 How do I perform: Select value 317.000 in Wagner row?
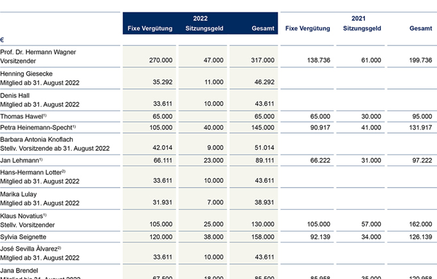tap(263, 60)
